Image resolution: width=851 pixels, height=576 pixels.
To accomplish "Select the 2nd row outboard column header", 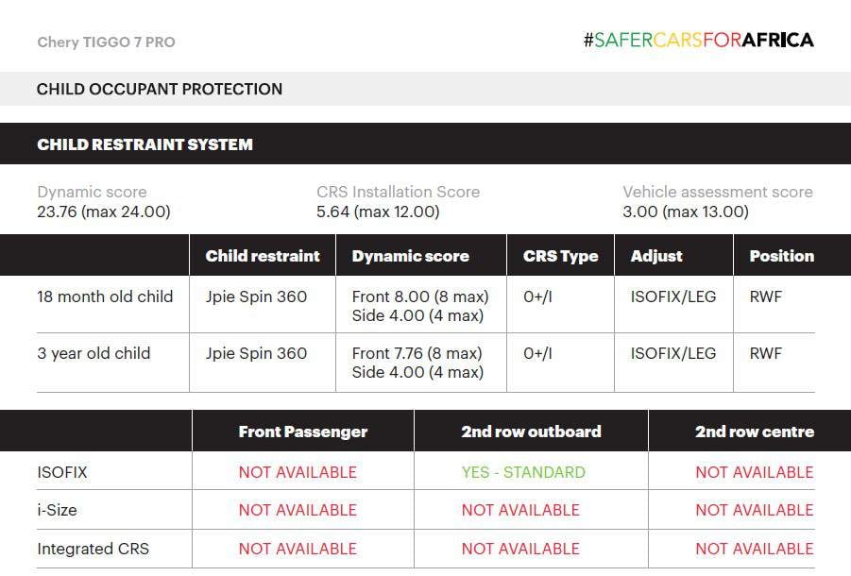I will (x=531, y=432).
